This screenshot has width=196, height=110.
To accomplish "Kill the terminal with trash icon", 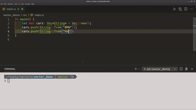I will coord(187,69).
